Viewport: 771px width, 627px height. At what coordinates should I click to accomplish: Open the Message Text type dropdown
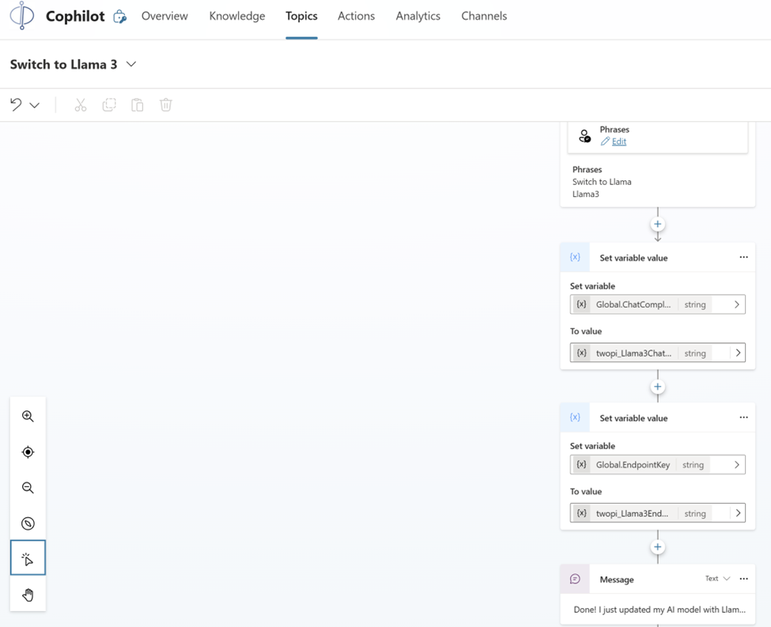click(717, 579)
